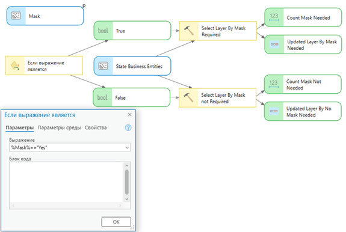The height and width of the screenshot is (232, 346).
Task: Click layer icon of Updated Layer By No Mask Needed
Action: click(274, 111)
